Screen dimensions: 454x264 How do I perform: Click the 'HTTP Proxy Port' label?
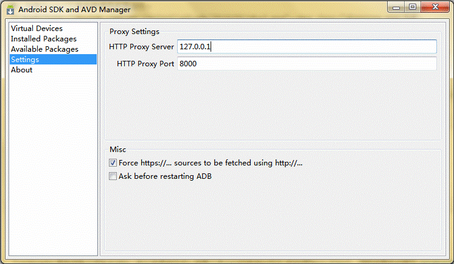click(145, 64)
